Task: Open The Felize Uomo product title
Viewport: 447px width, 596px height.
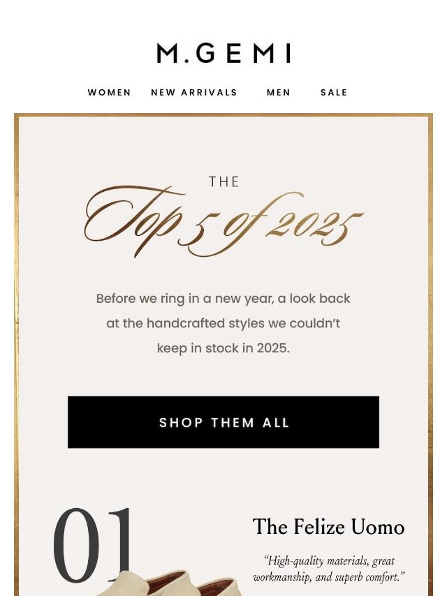Action: coord(328,527)
